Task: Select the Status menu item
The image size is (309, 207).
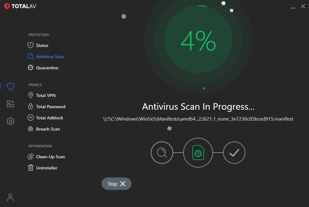Action: coord(42,45)
